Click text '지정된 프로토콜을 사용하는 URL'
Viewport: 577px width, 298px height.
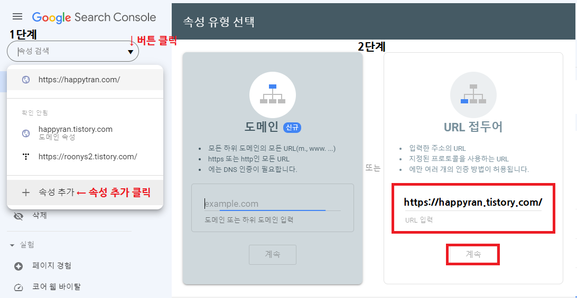tap(459, 159)
